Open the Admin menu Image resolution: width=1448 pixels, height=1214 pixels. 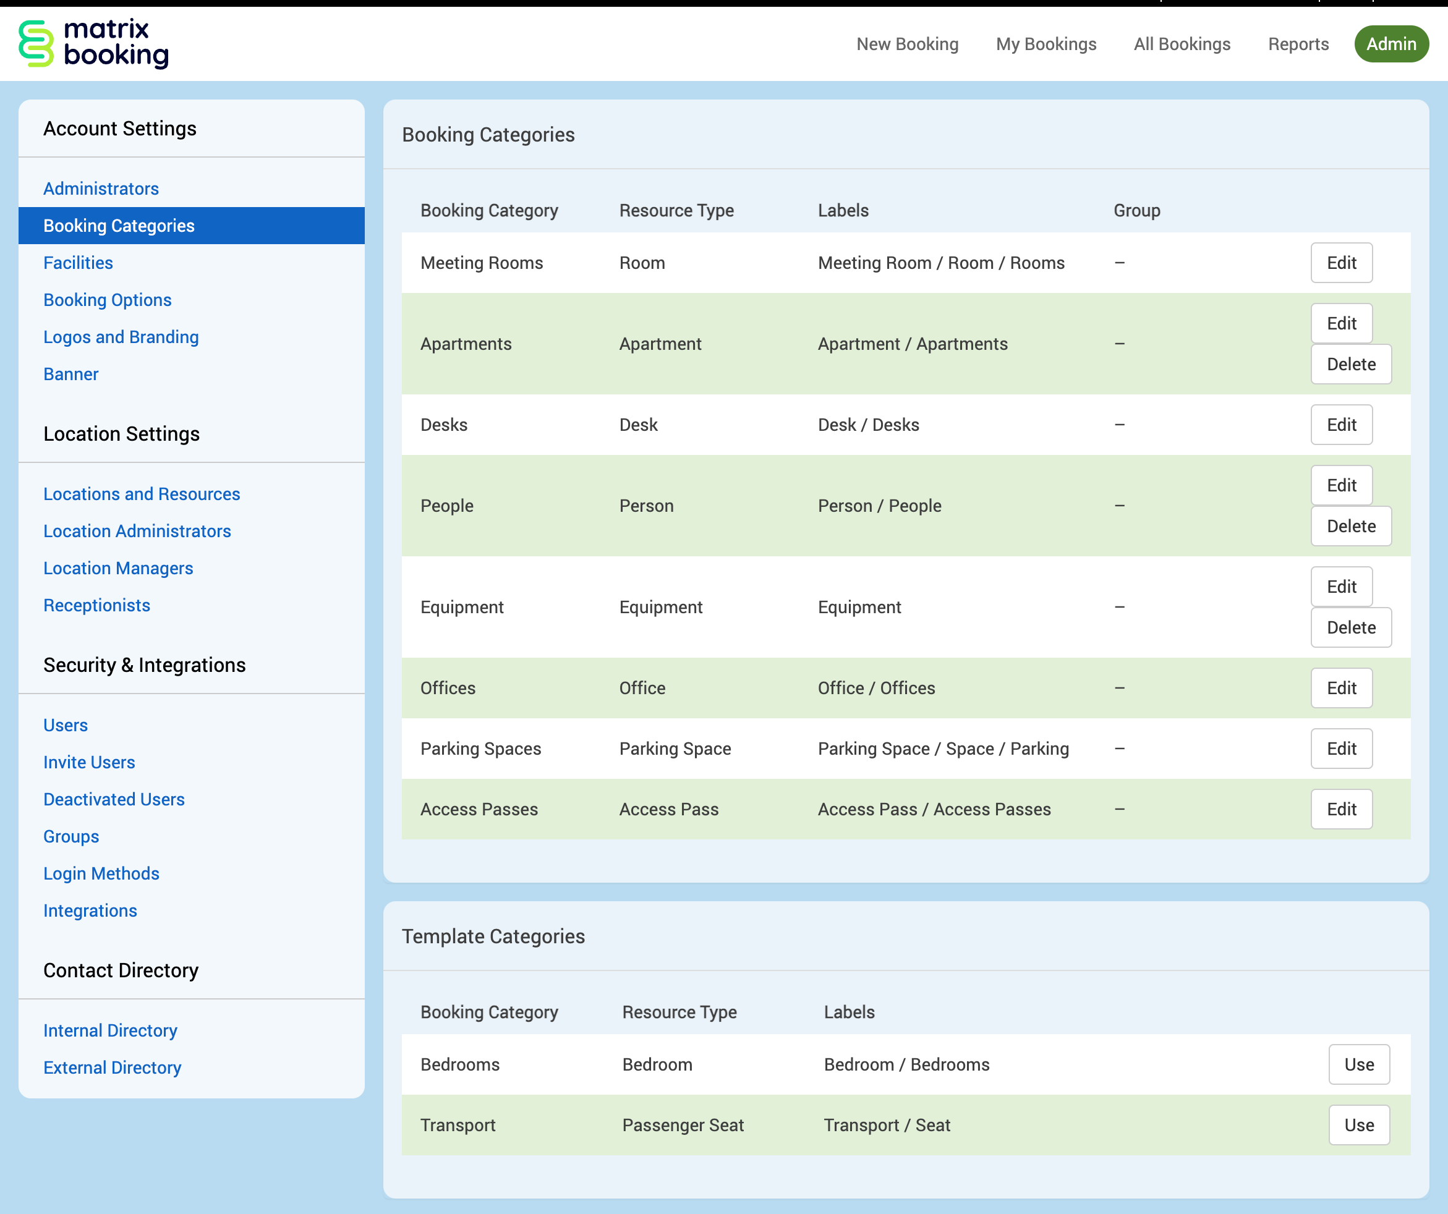[x=1392, y=43]
